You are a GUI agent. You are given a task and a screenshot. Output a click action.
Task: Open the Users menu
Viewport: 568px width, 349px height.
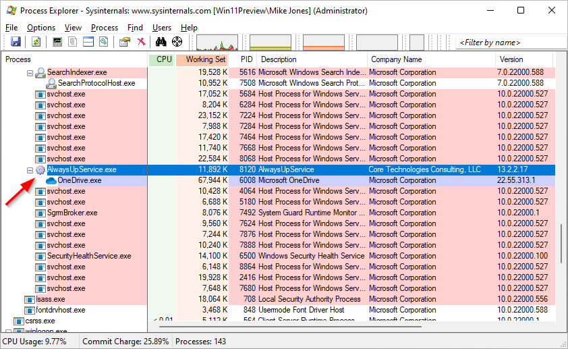[161, 28]
